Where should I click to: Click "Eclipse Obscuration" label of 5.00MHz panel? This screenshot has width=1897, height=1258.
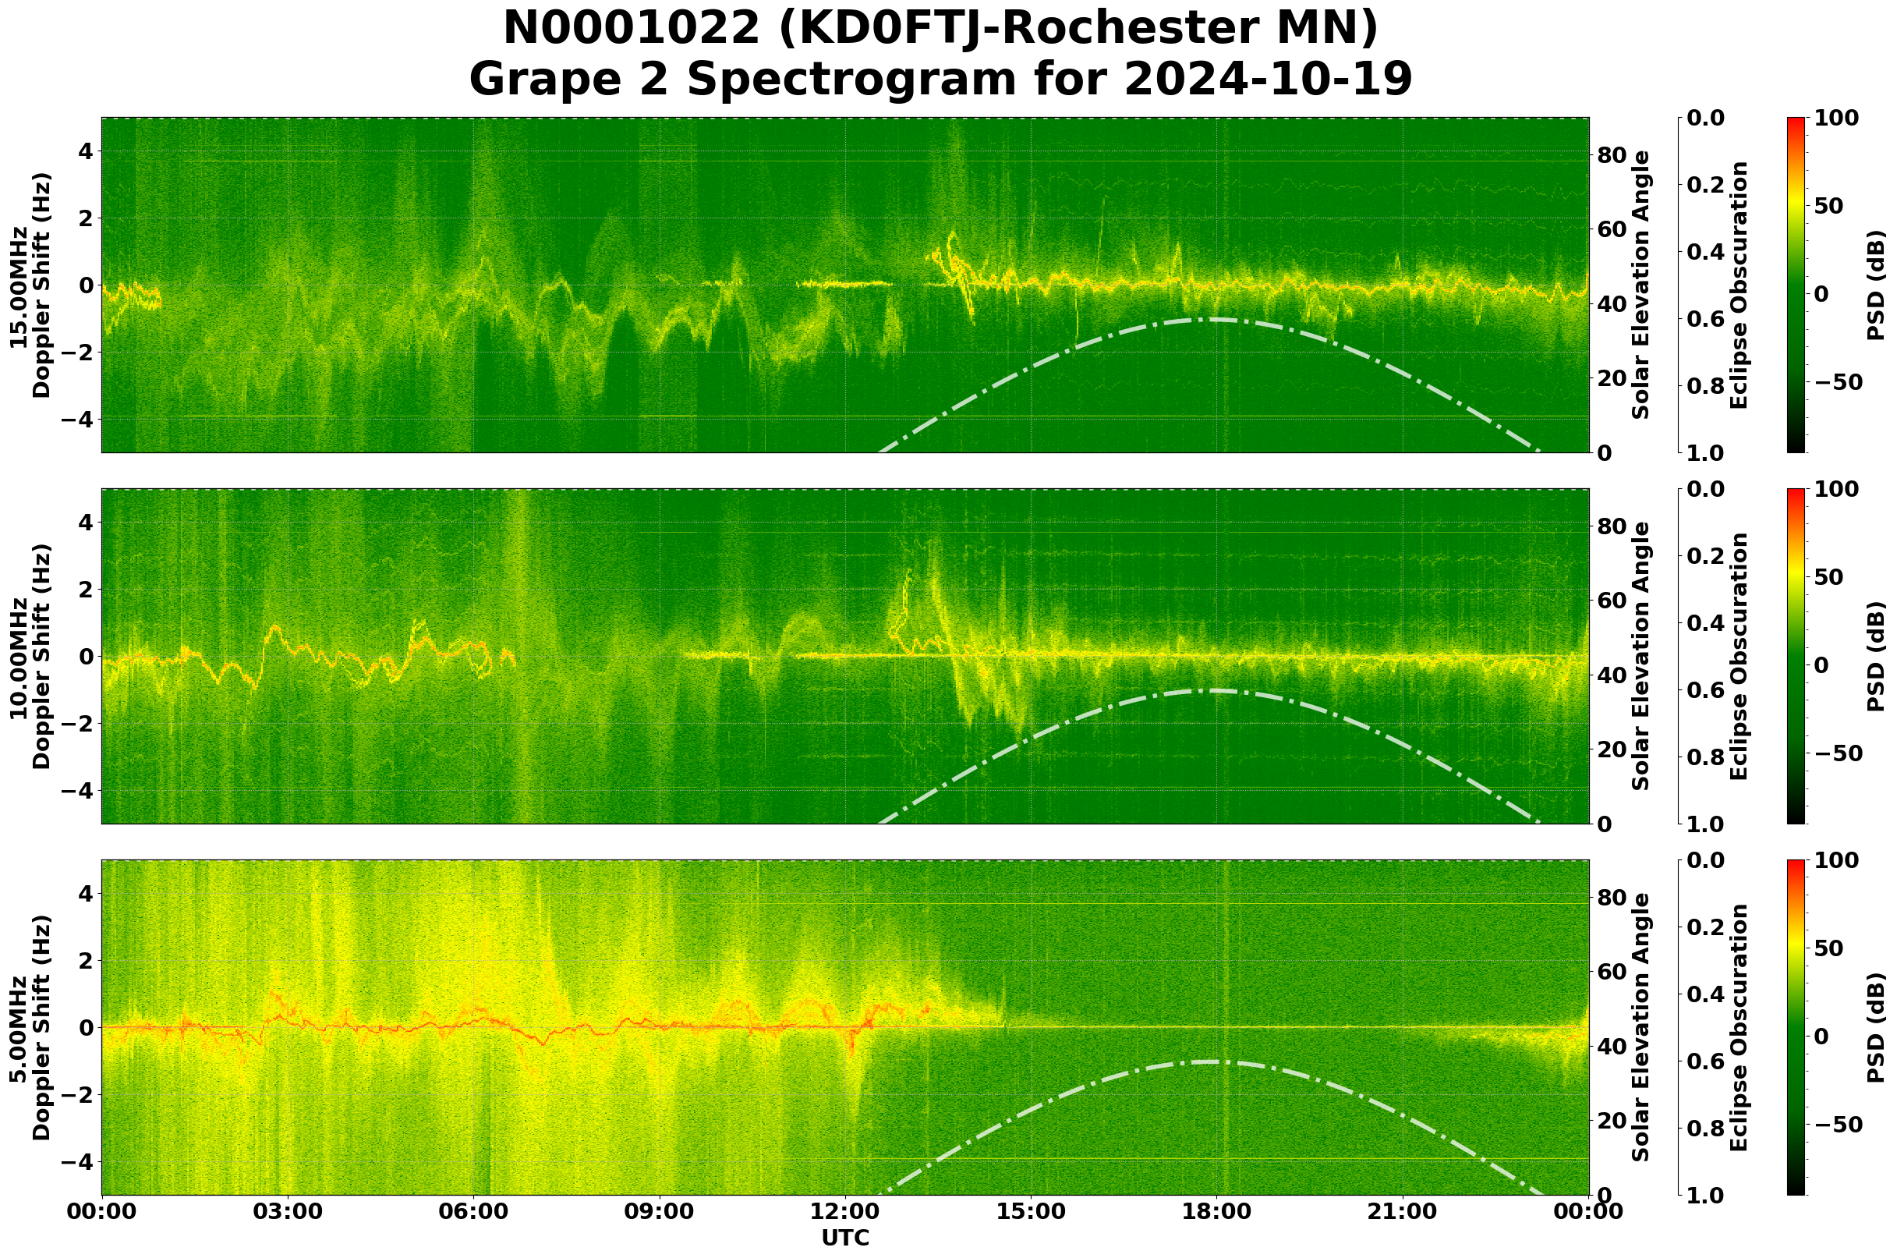coord(1738,1028)
